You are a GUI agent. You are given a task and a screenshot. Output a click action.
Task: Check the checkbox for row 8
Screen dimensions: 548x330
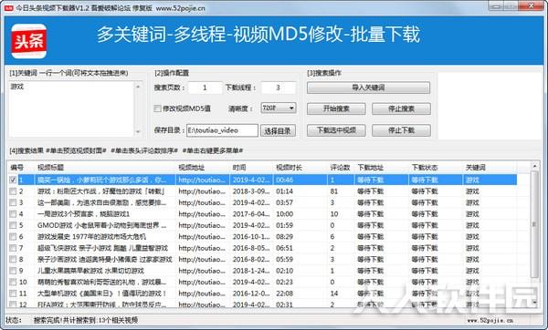13,260
